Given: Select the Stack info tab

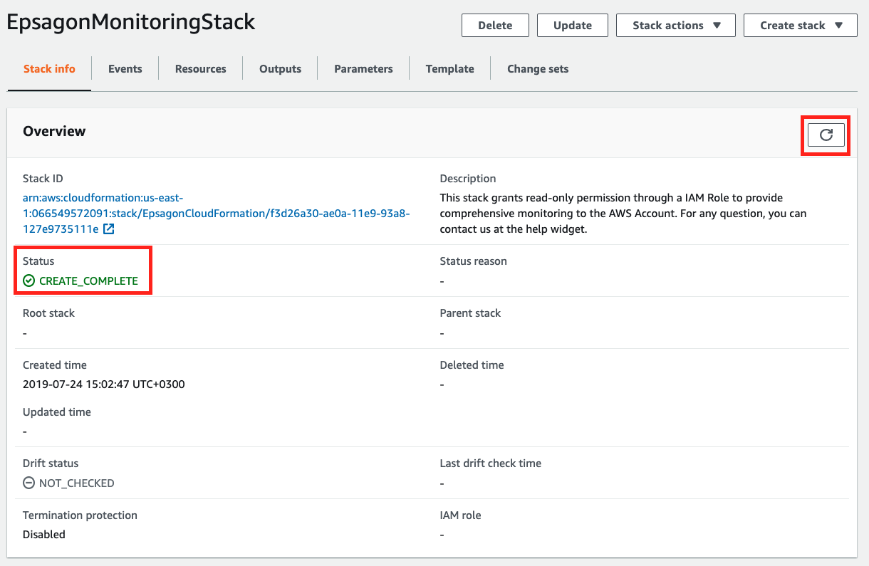Looking at the screenshot, I should click(x=49, y=69).
